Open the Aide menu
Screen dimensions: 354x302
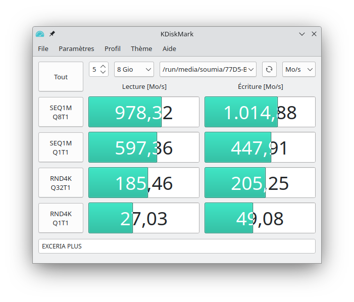[169, 48]
